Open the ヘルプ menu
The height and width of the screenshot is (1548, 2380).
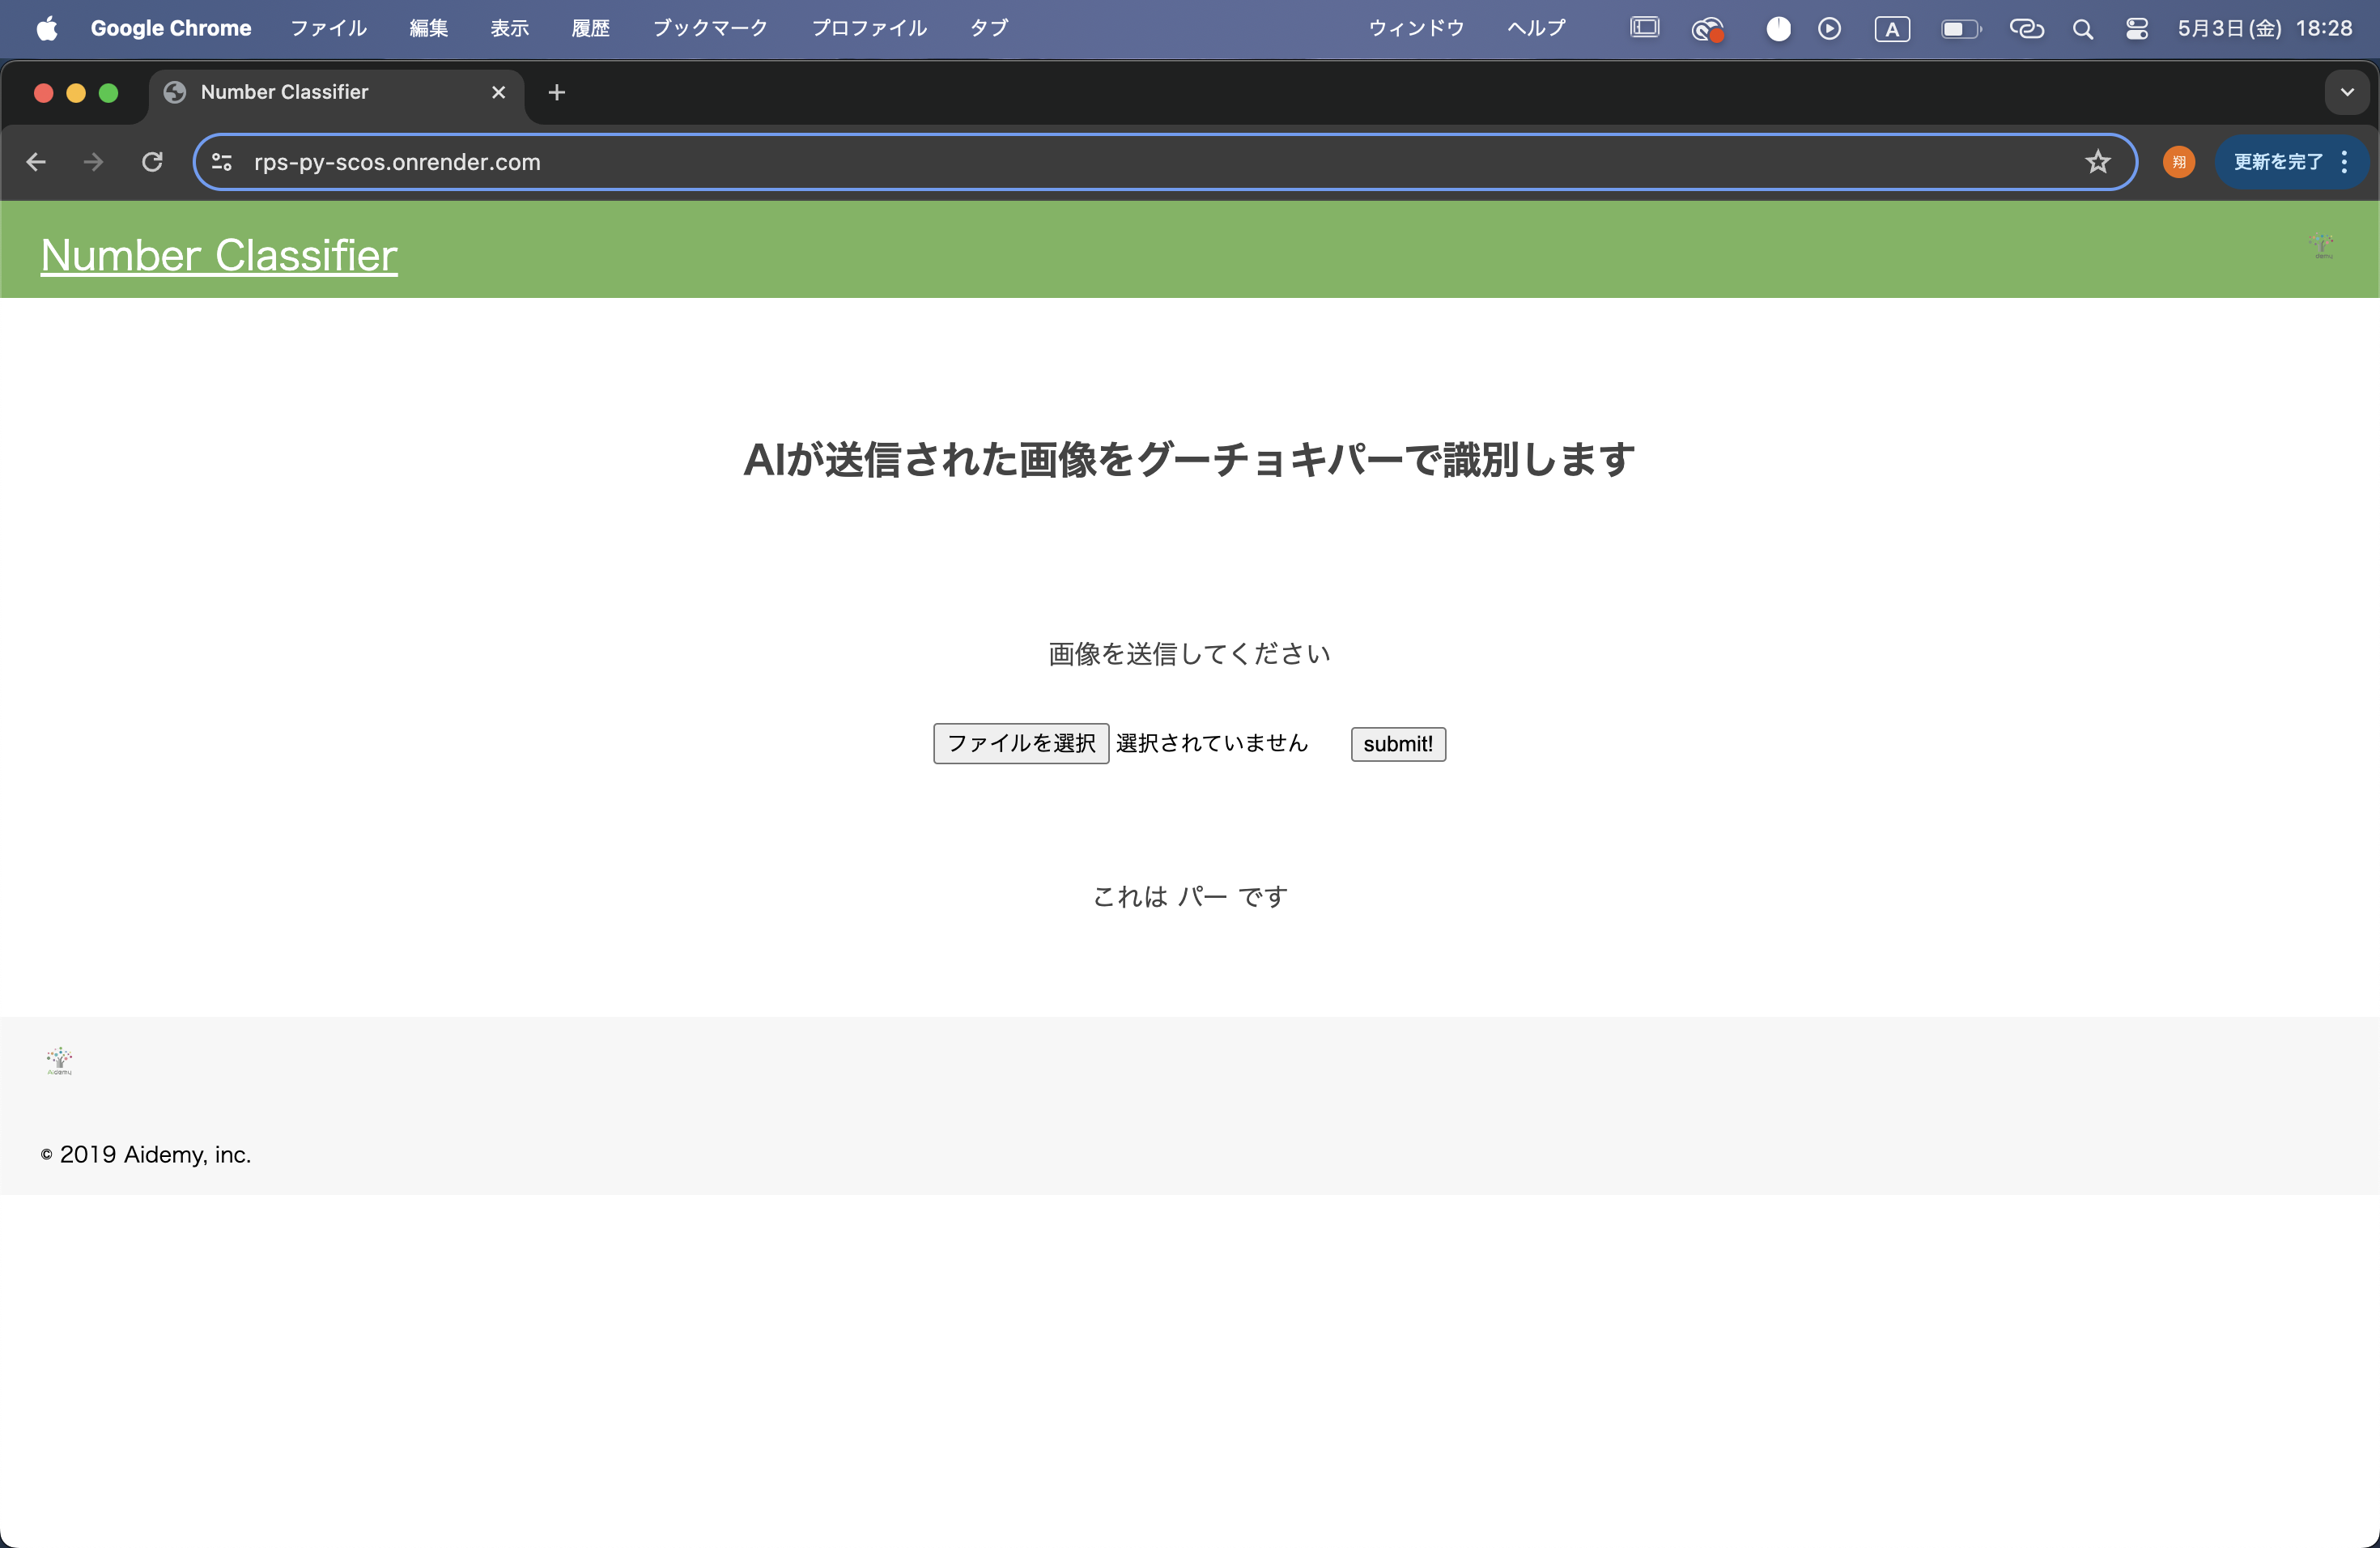coord(1534,28)
